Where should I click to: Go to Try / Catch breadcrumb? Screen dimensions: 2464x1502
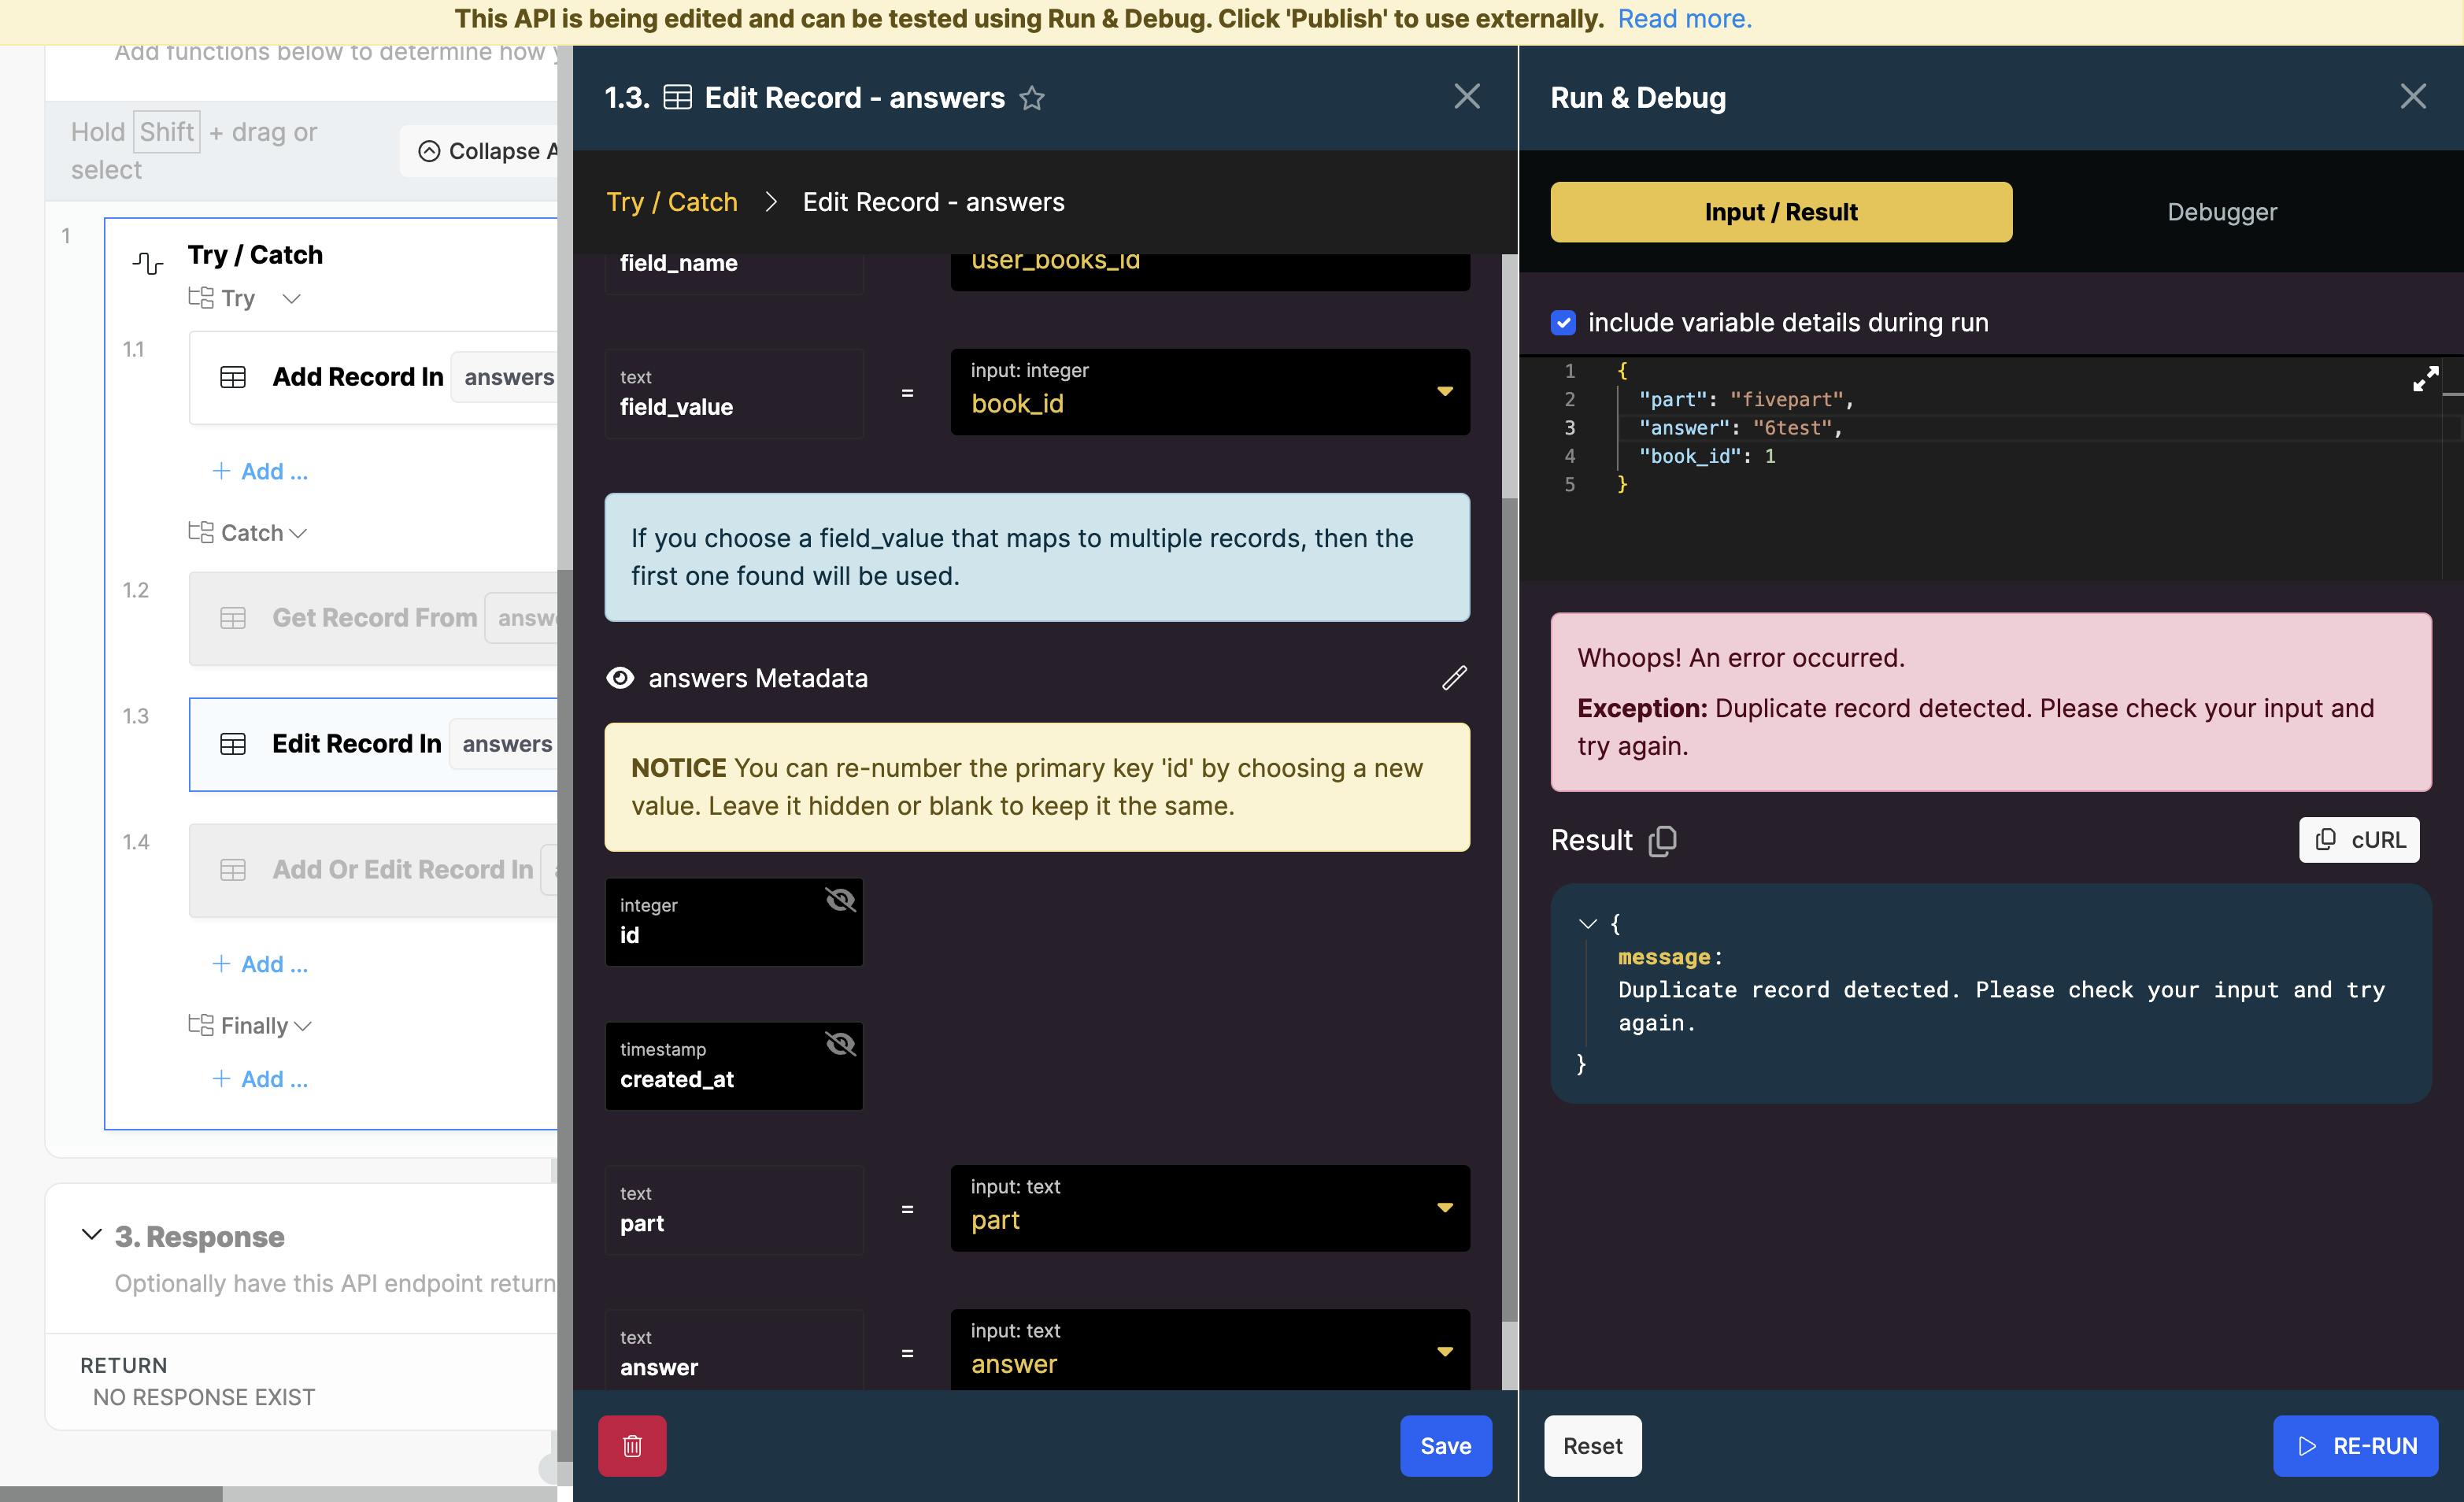coord(672,202)
